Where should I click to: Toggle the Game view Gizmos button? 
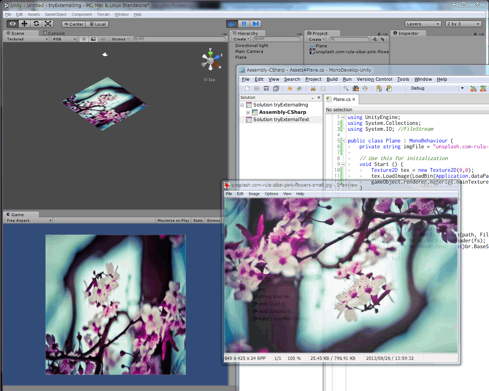(213, 220)
